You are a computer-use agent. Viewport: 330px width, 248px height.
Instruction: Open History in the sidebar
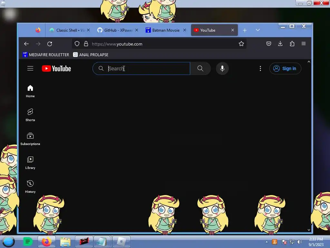click(x=30, y=187)
